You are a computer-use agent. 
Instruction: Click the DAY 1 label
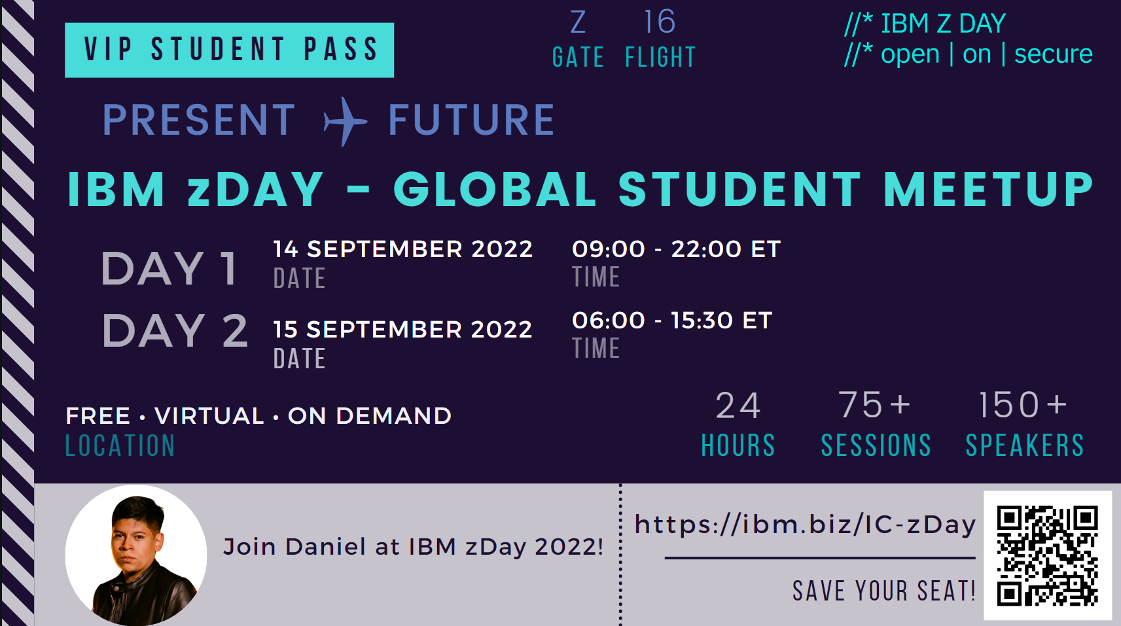click(x=169, y=268)
